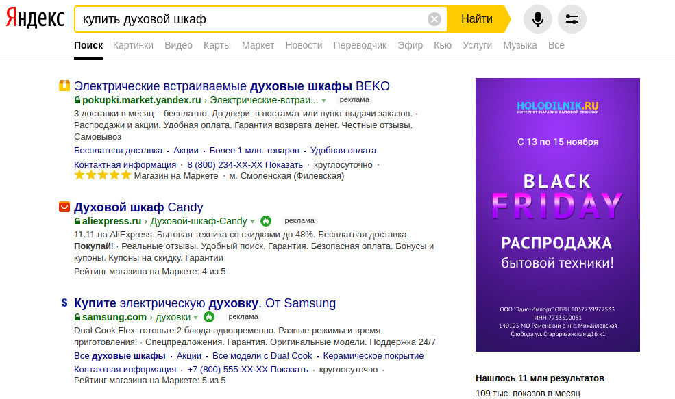Screen dimensions: 675x399
Task: Click the Samsung favicon beside the result
Action: (64, 303)
